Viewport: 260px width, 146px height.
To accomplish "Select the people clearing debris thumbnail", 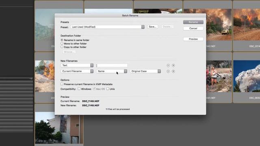I will click(x=219, y=76).
